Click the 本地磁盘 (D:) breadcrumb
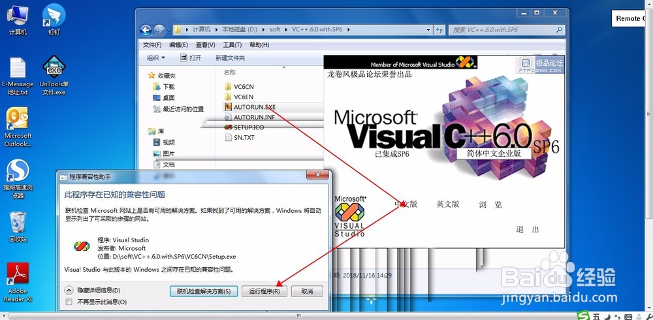653x320 pixels. [x=240, y=29]
